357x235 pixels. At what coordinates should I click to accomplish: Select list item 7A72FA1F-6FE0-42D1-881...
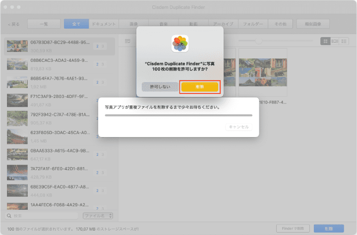(59, 173)
